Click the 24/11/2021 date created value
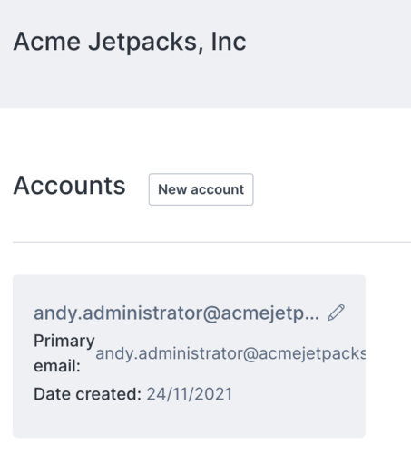The image size is (411, 453). (x=190, y=394)
